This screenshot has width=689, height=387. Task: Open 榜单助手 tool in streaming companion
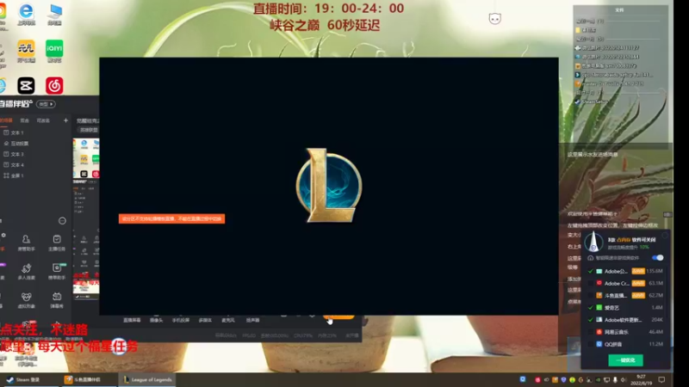coord(57,271)
